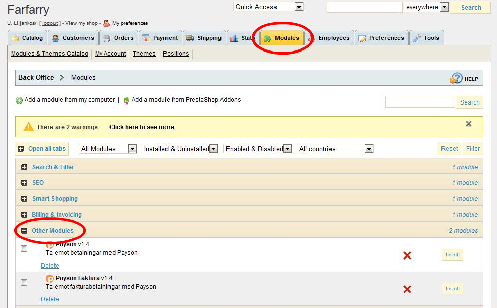The width and height of the screenshot is (497, 308).
Task: Open the Modules tab
Action: [x=282, y=38]
